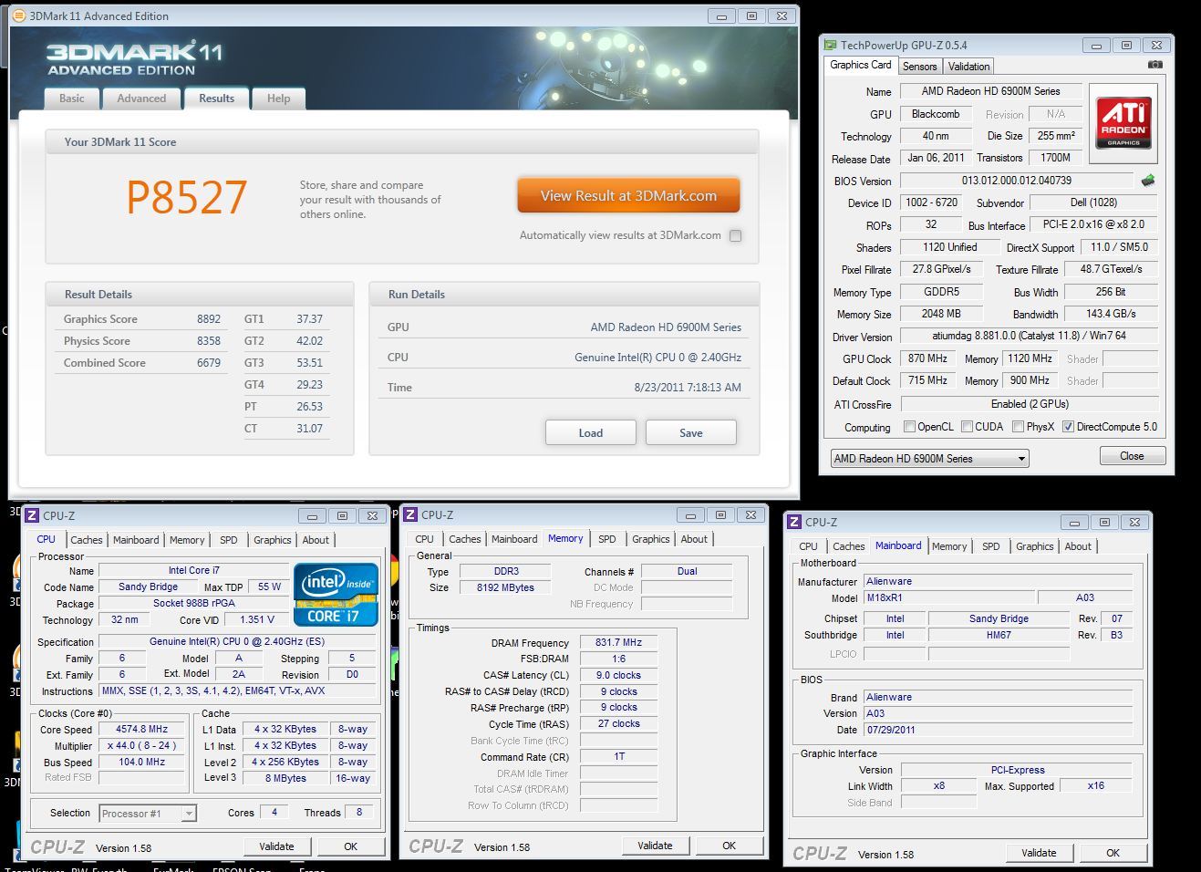Click the GPU Clock 870 MHz field
This screenshot has width=1201, height=872.
pos(928,358)
